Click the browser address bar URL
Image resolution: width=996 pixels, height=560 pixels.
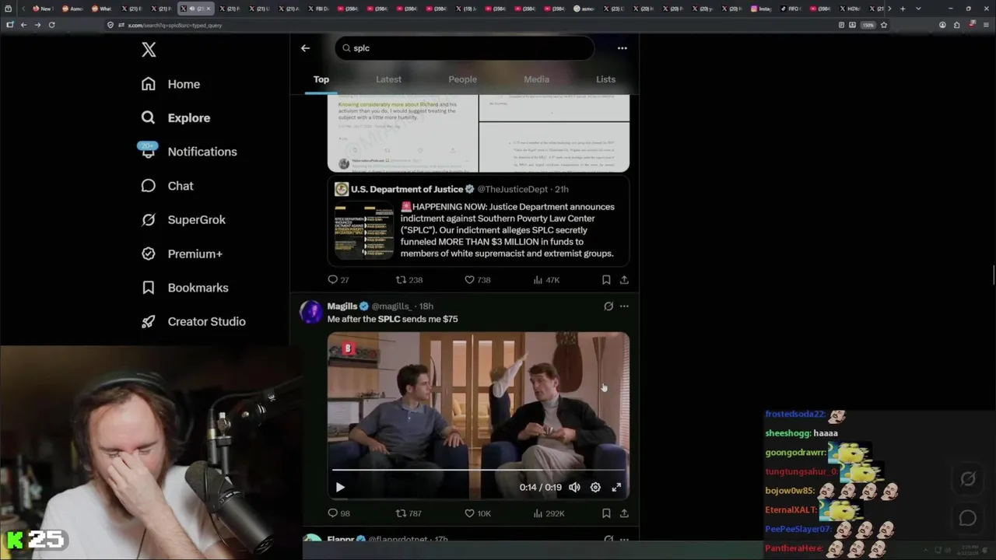pos(175,25)
